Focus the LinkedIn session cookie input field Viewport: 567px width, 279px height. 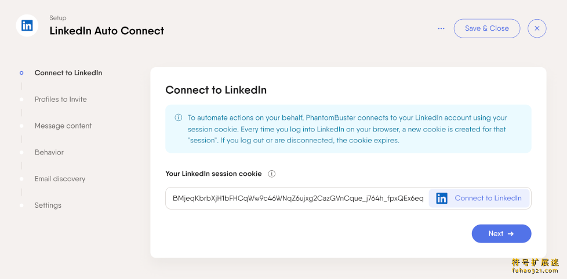[297, 198]
